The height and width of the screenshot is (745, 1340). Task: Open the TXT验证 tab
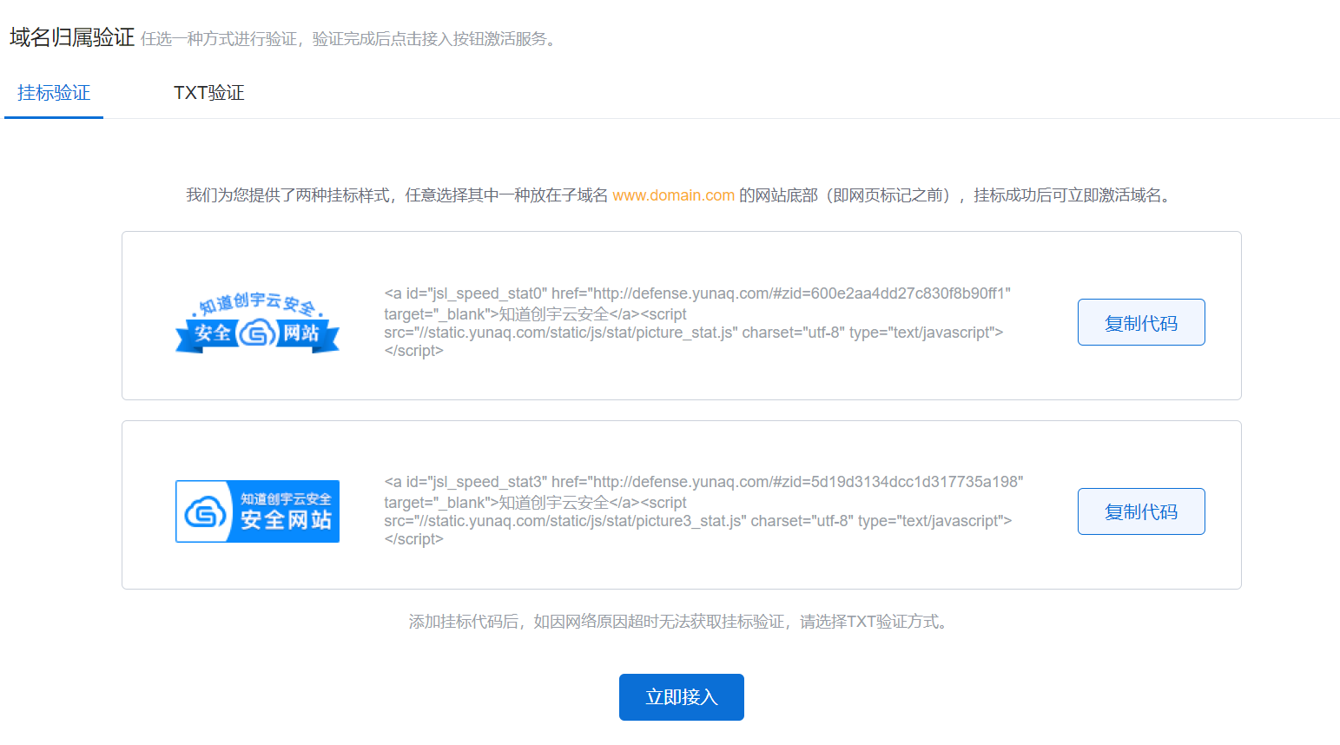(x=208, y=93)
